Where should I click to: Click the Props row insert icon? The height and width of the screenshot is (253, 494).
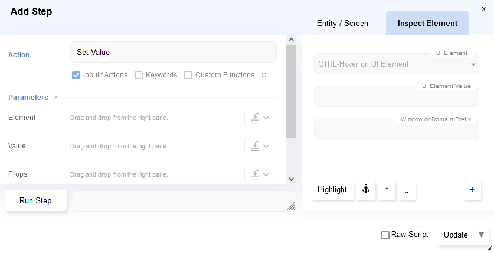(255, 174)
